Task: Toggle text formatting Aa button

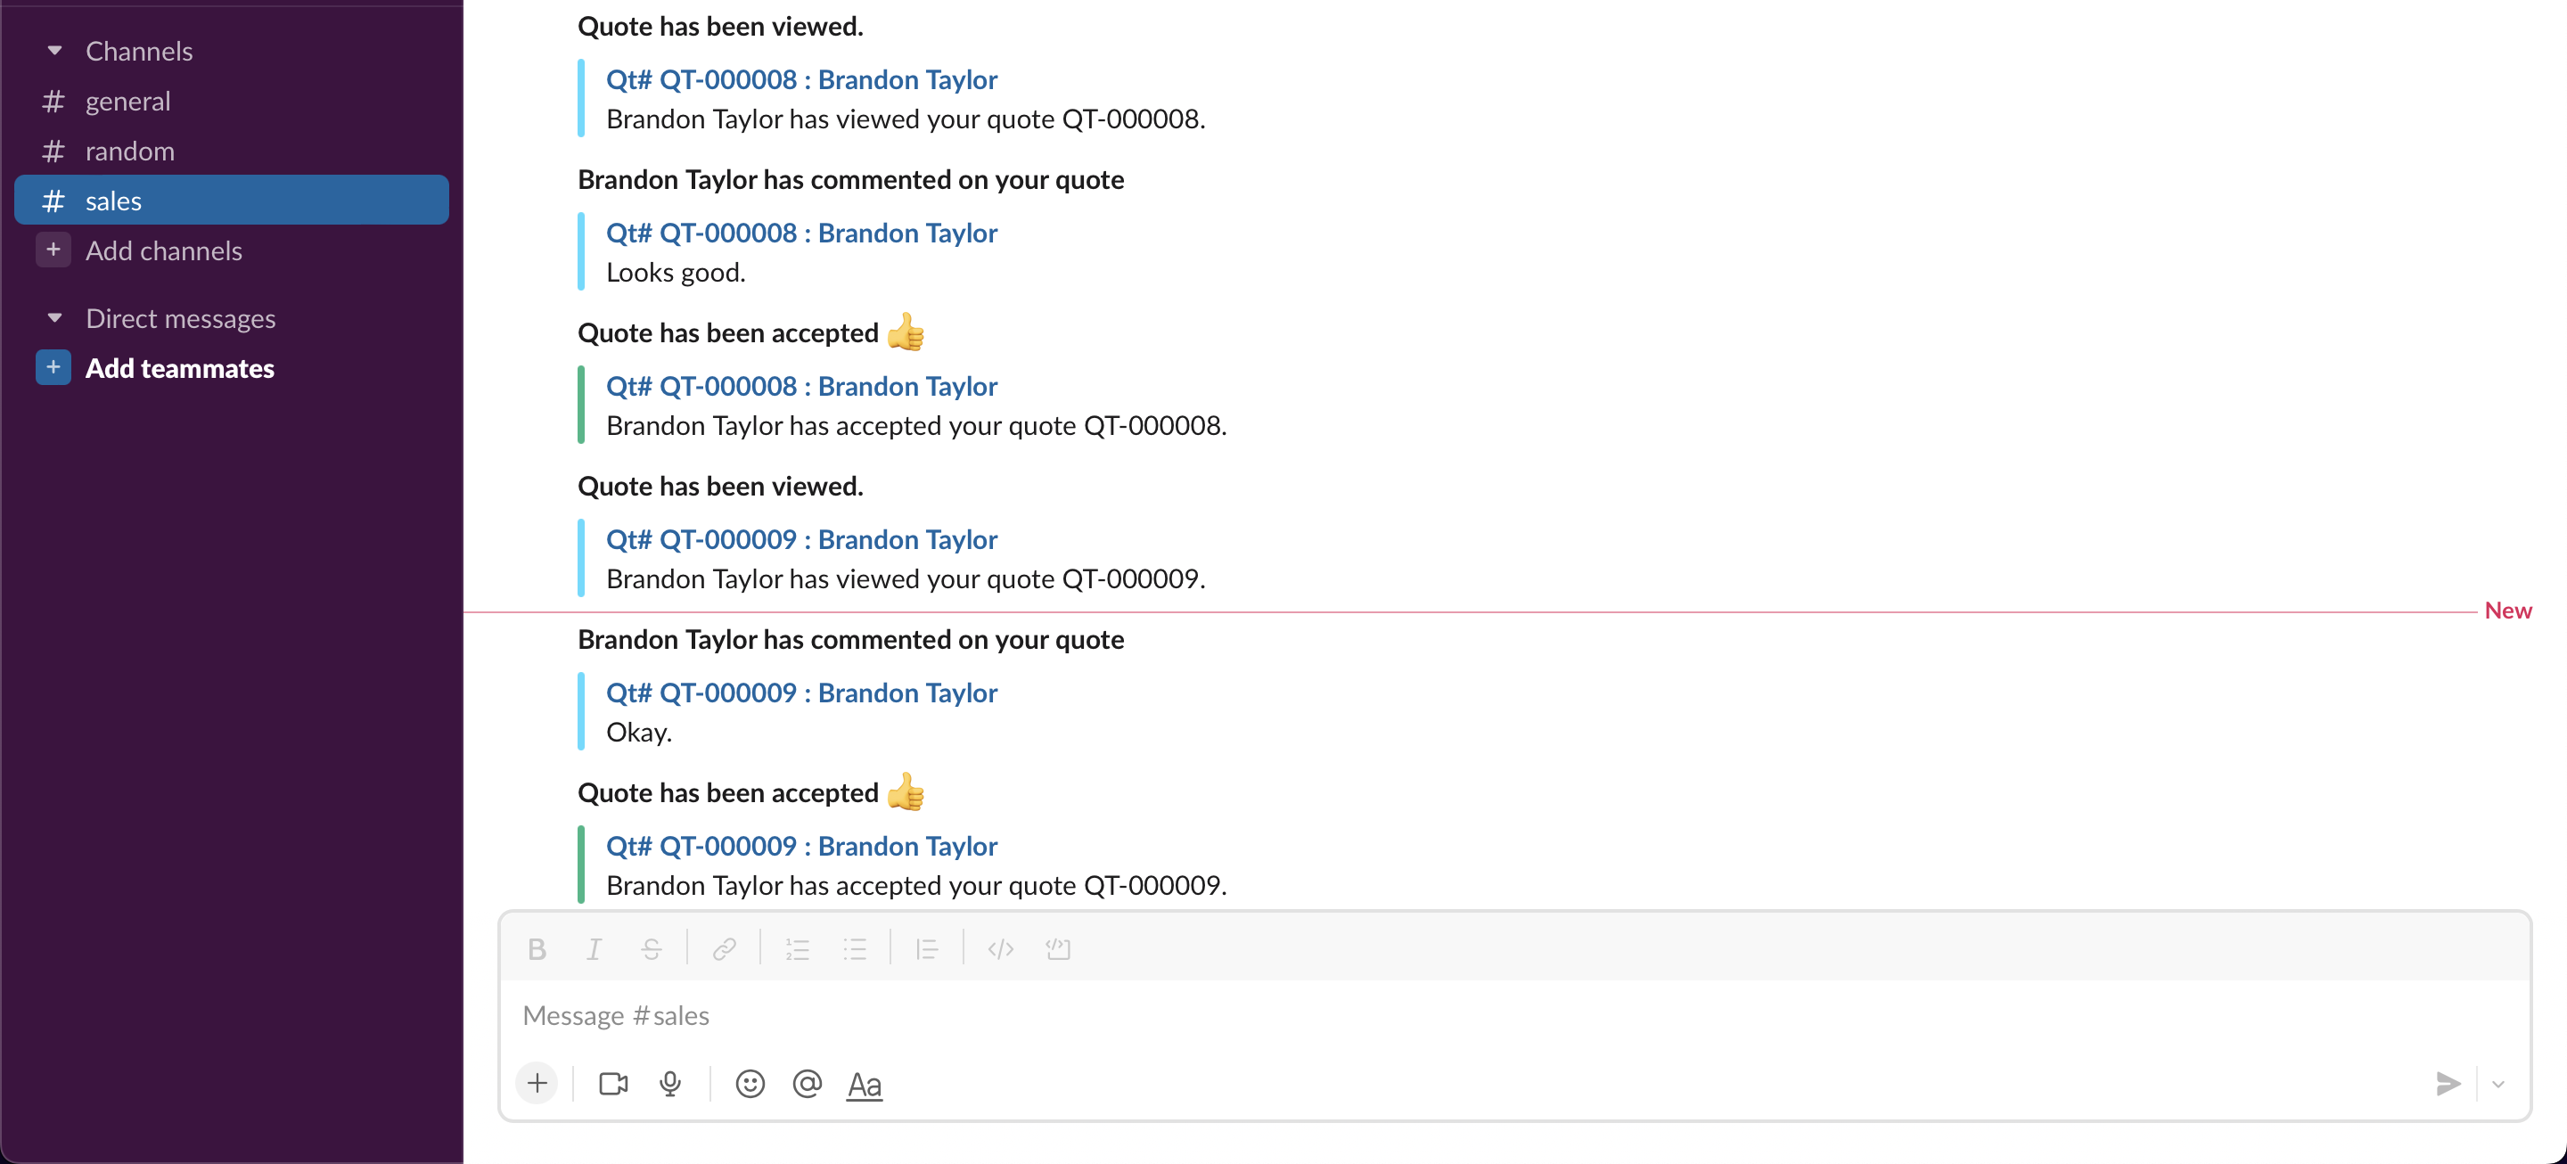Action: (x=861, y=1082)
